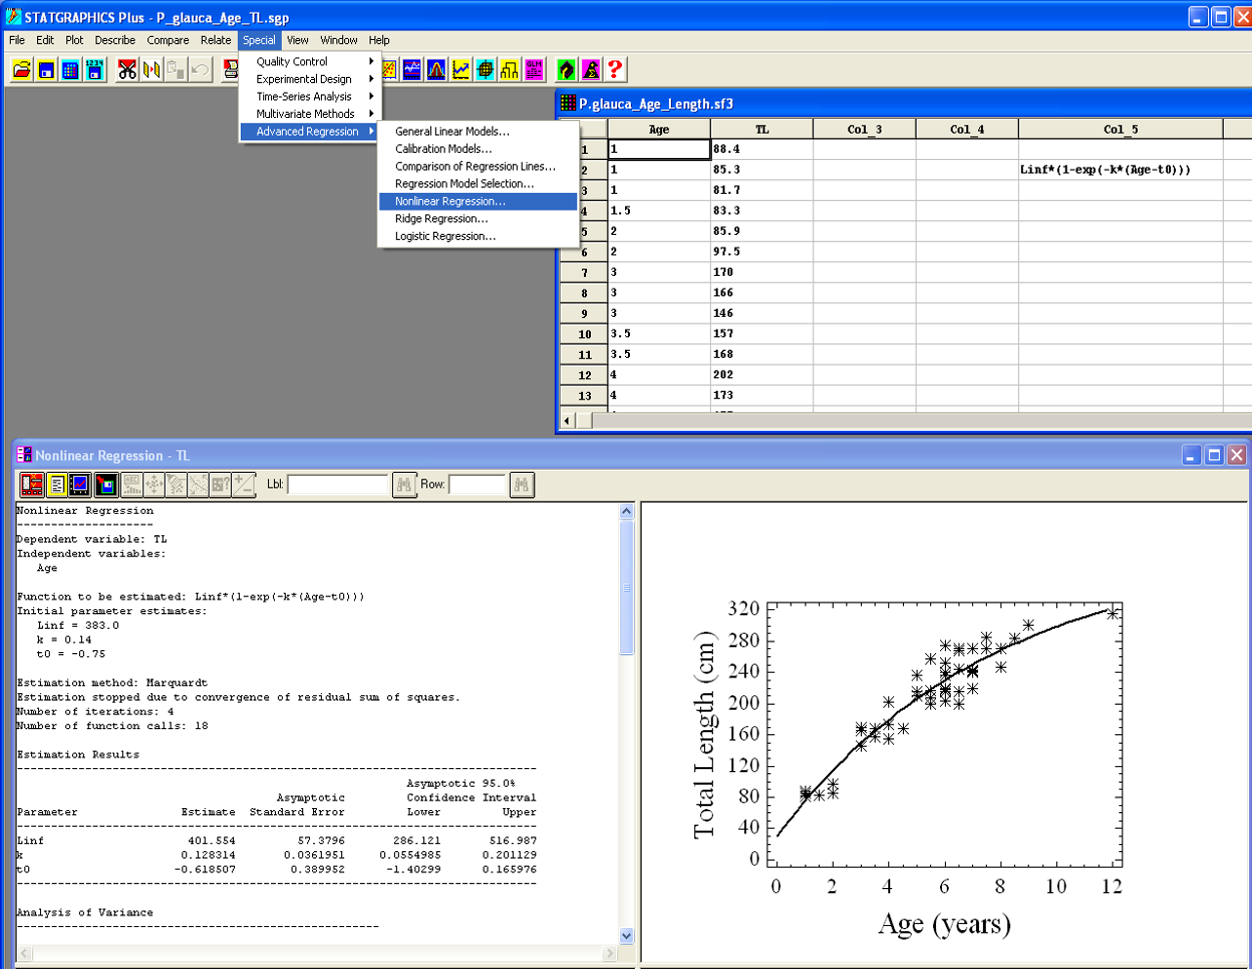
Task: Open the Relate menu
Action: pos(215,40)
